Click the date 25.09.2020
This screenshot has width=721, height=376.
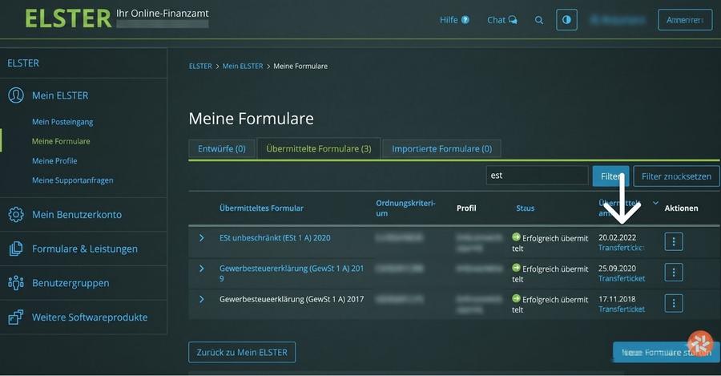(x=617, y=269)
